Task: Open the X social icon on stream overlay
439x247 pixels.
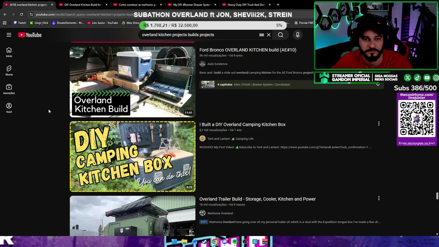Action: coord(407,78)
